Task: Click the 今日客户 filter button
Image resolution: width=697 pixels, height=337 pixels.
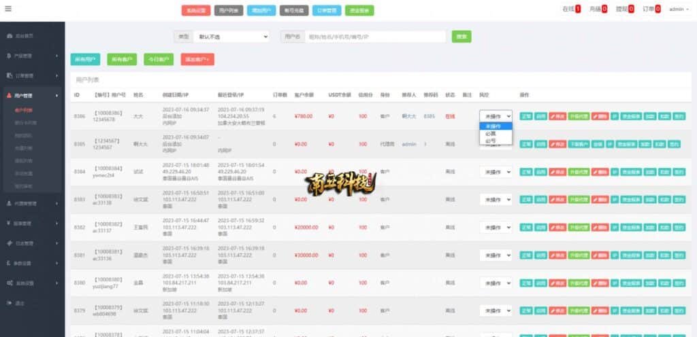Action: coord(158,59)
